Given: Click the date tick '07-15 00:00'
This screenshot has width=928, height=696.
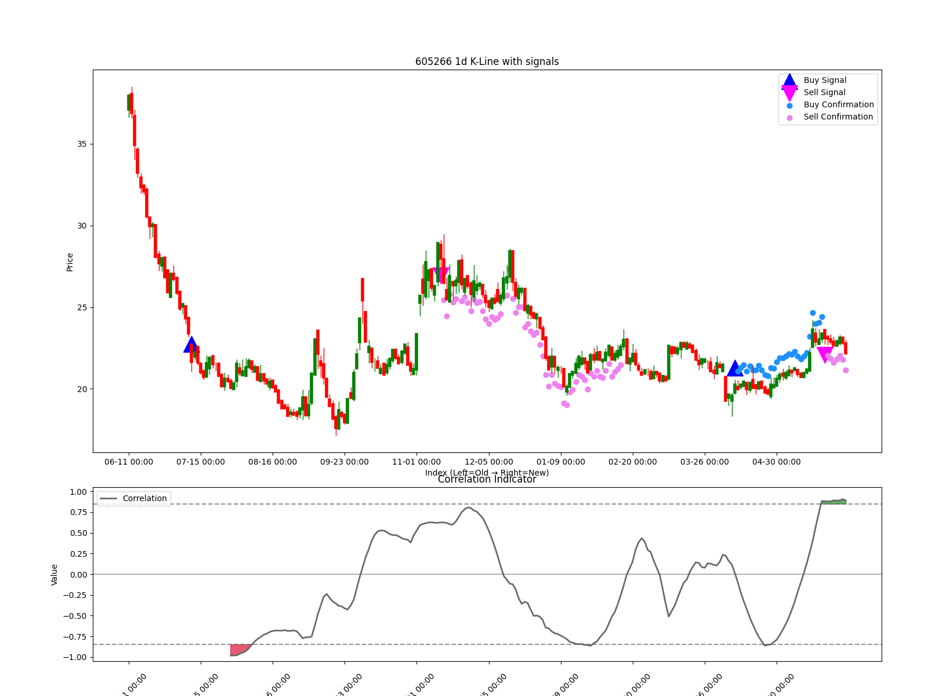Looking at the screenshot, I should (201, 462).
